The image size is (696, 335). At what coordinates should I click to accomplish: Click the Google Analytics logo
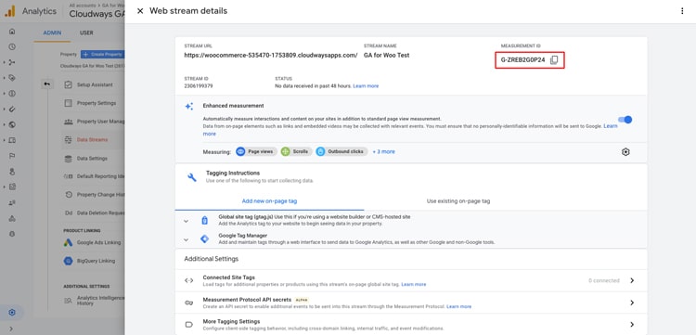click(x=10, y=11)
